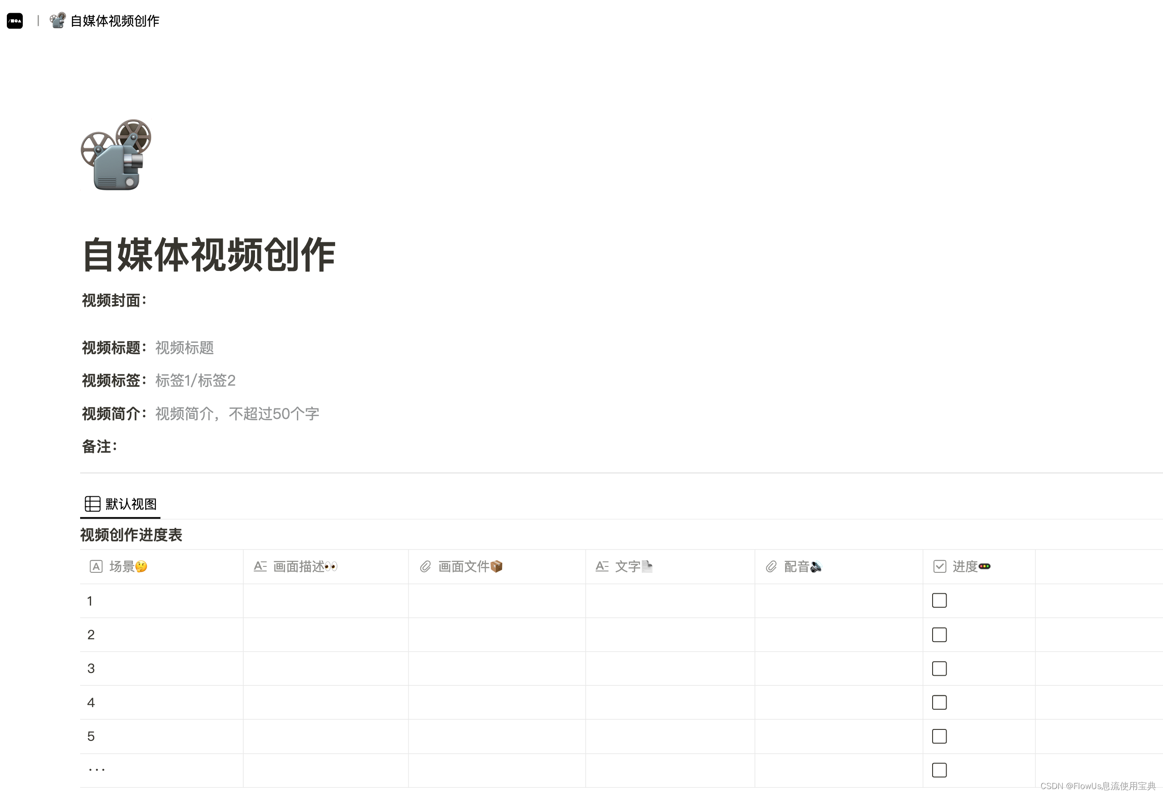Open the 文字 column header menu
This screenshot has width=1163, height=795.
coord(627,566)
